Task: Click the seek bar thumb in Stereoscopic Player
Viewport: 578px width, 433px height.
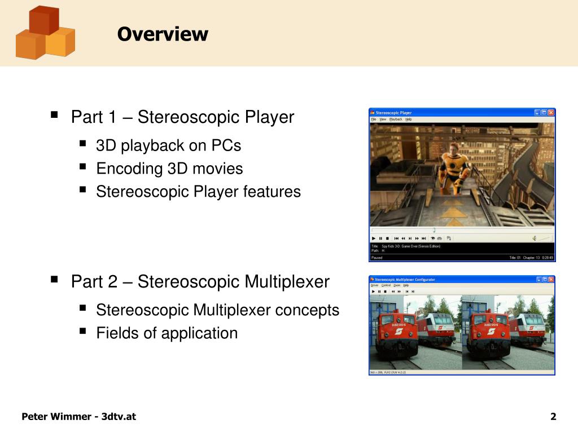Action: pyautogui.click(x=434, y=230)
